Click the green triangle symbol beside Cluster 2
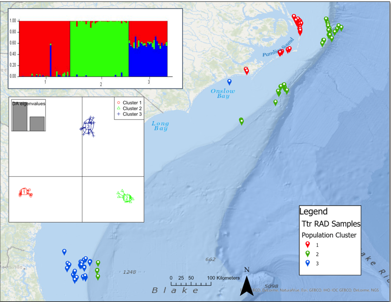The height and width of the screenshot is (302, 391). click(x=119, y=108)
